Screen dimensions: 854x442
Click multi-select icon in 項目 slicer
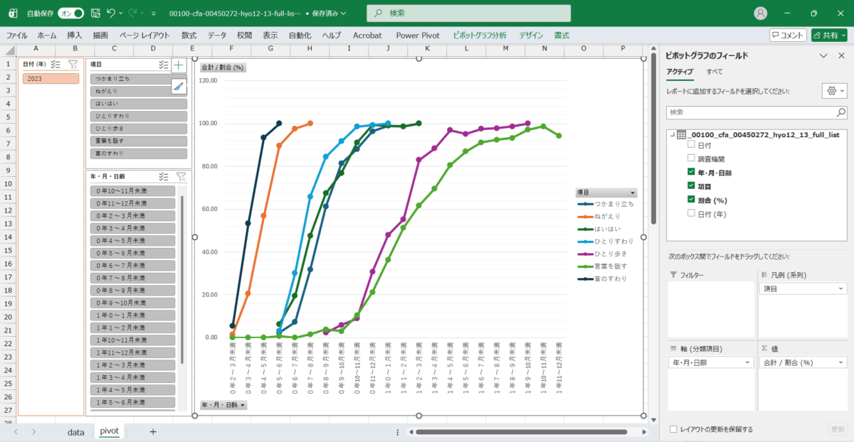point(164,65)
